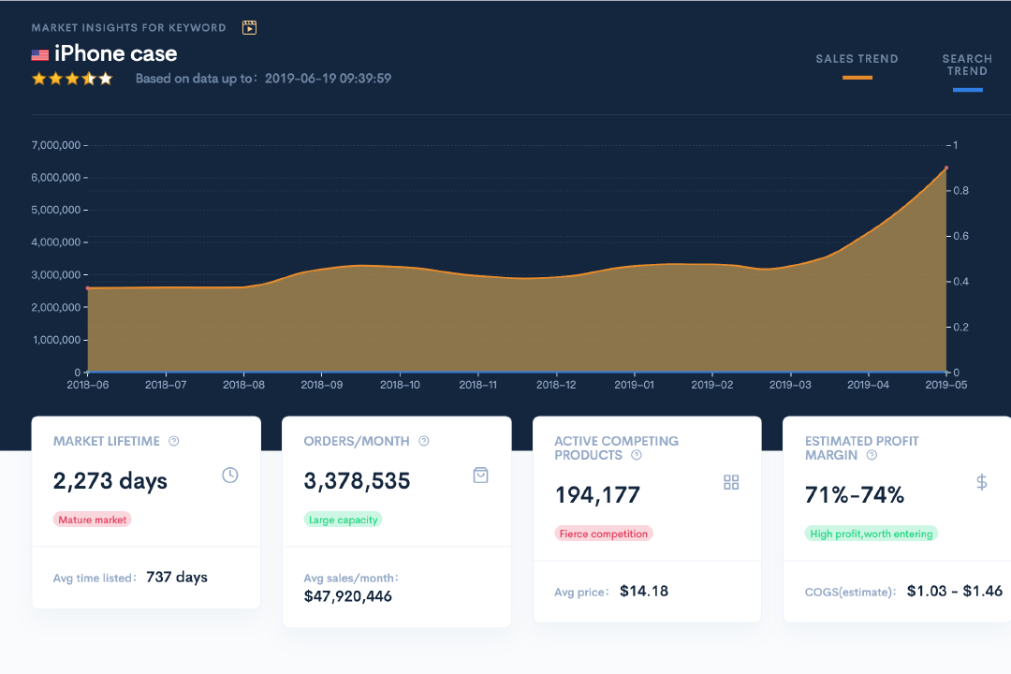This screenshot has width=1011, height=674.
Task: Click the 2018-12 x-axis label
Action: 556,385
